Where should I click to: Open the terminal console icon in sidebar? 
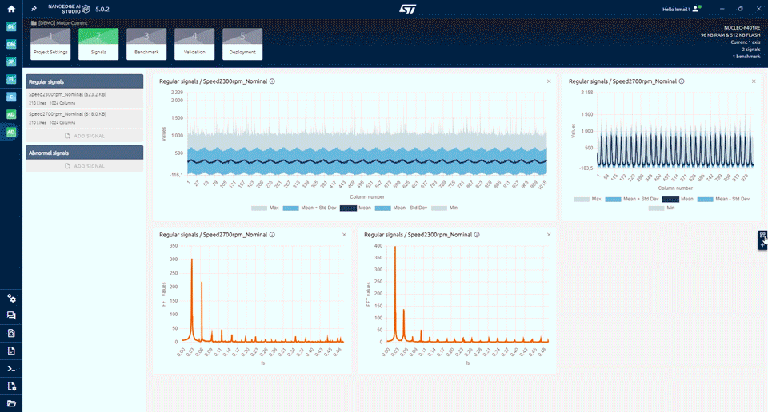point(11,368)
